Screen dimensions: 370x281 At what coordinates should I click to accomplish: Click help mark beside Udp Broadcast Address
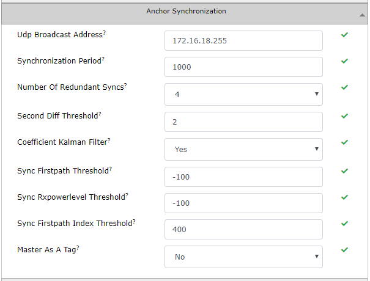[x=105, y=32]
